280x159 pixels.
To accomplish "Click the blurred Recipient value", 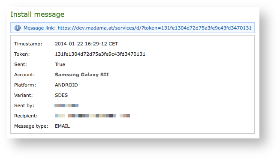I will pos(92,116).
